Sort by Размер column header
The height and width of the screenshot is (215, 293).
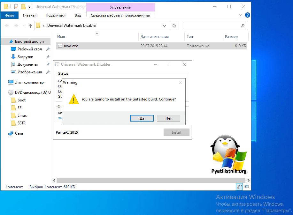(231, 37)
